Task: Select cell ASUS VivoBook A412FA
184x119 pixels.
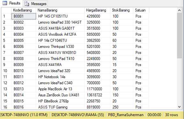Action: (60, 34)
